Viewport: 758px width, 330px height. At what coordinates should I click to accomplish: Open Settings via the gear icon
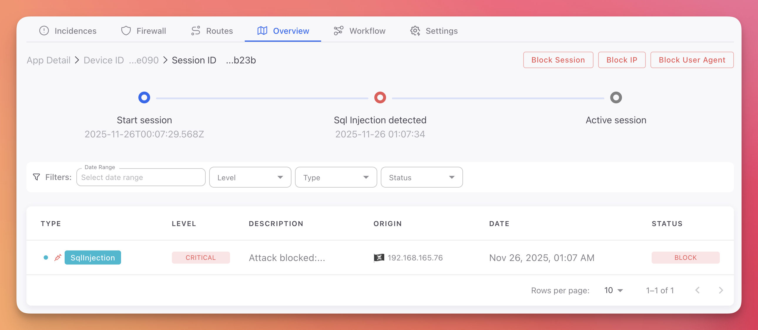pyautogui.click(x=415, y=31)
